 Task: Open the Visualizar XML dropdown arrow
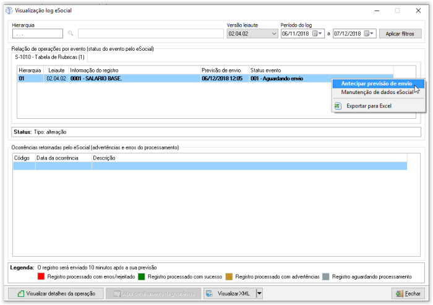coord(259,293)
